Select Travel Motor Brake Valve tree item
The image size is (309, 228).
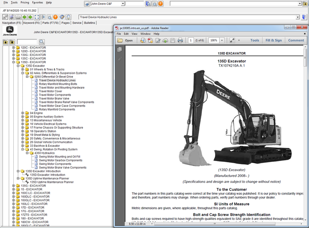click(x=54, y=99)
